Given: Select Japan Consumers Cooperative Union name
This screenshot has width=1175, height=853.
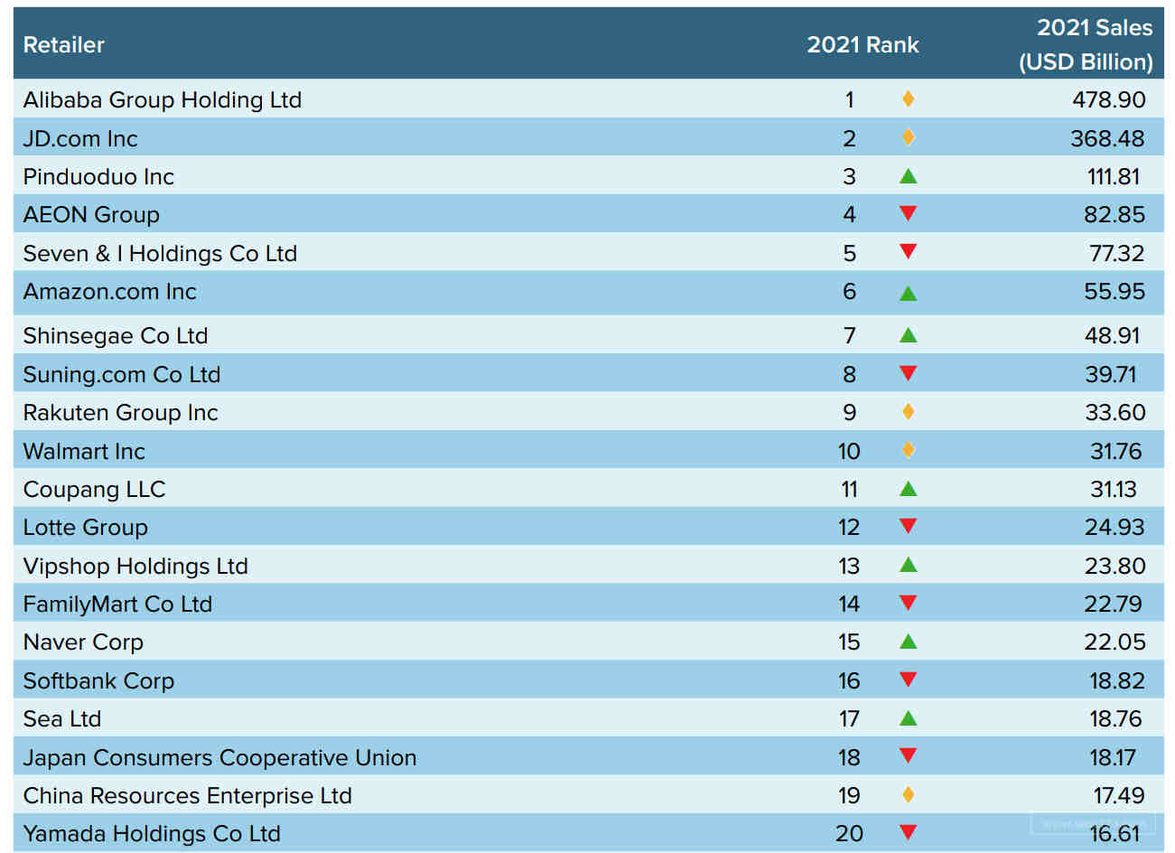Looking at the screenshot, I should pos(219,758).
